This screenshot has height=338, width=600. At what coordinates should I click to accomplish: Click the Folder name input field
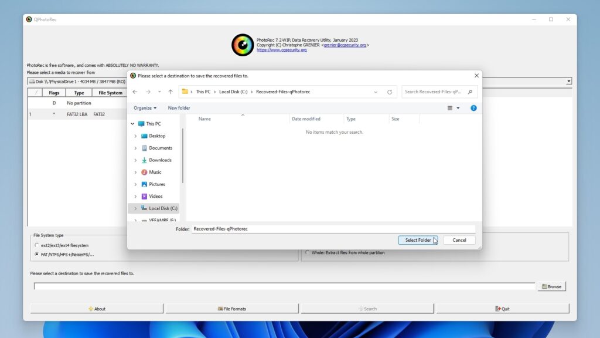point(333,229)
